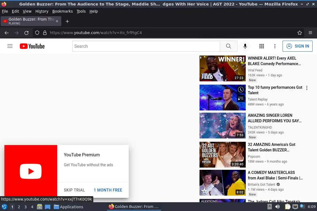Click the site padlock icon
The width and height of the screenshot is (317, 211).
(x=45, y=33)
